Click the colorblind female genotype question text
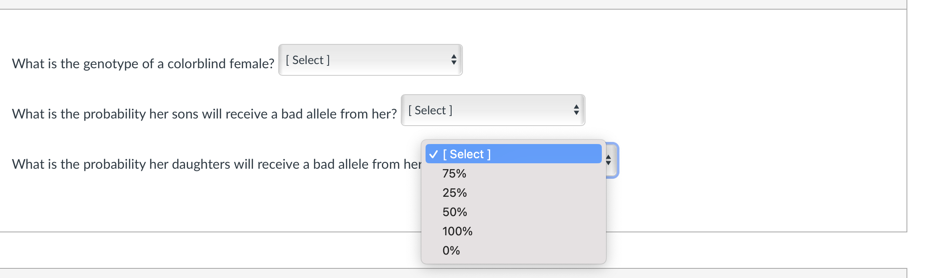930x278 pixels. [x=143, y=64]
